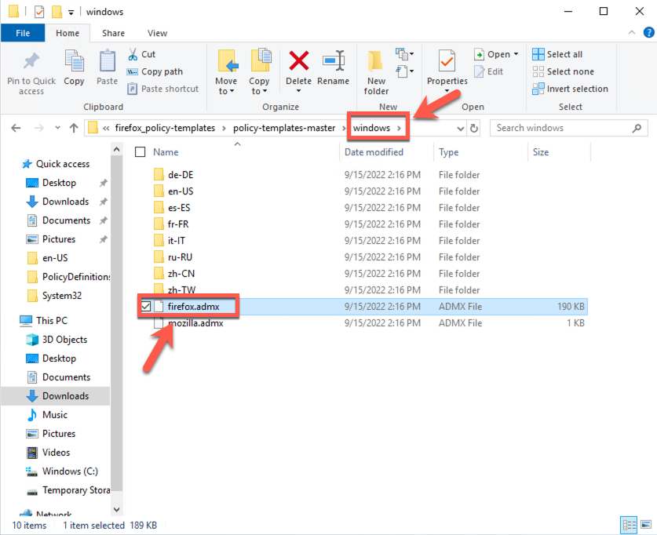The image size is (657, 535).
Task: Click the Edit button in ribbon
Action: click(x=488, y=71)
